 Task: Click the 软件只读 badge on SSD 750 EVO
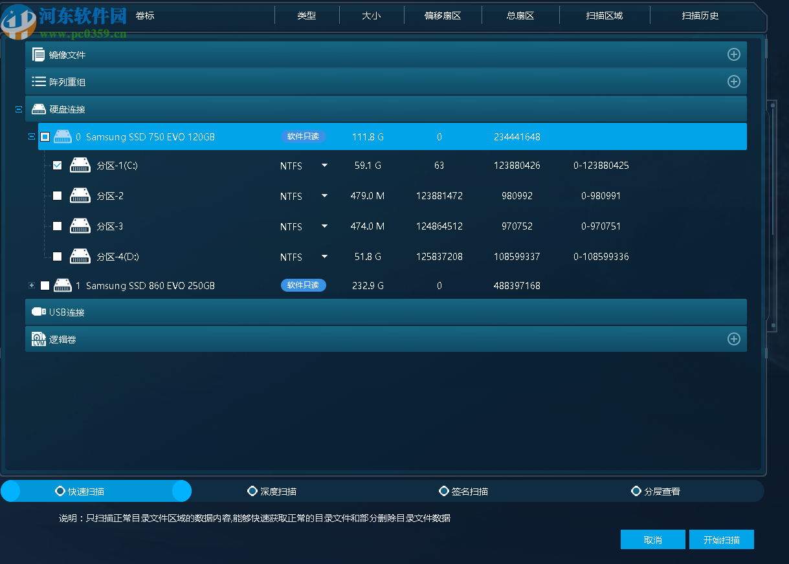point(303,136)
